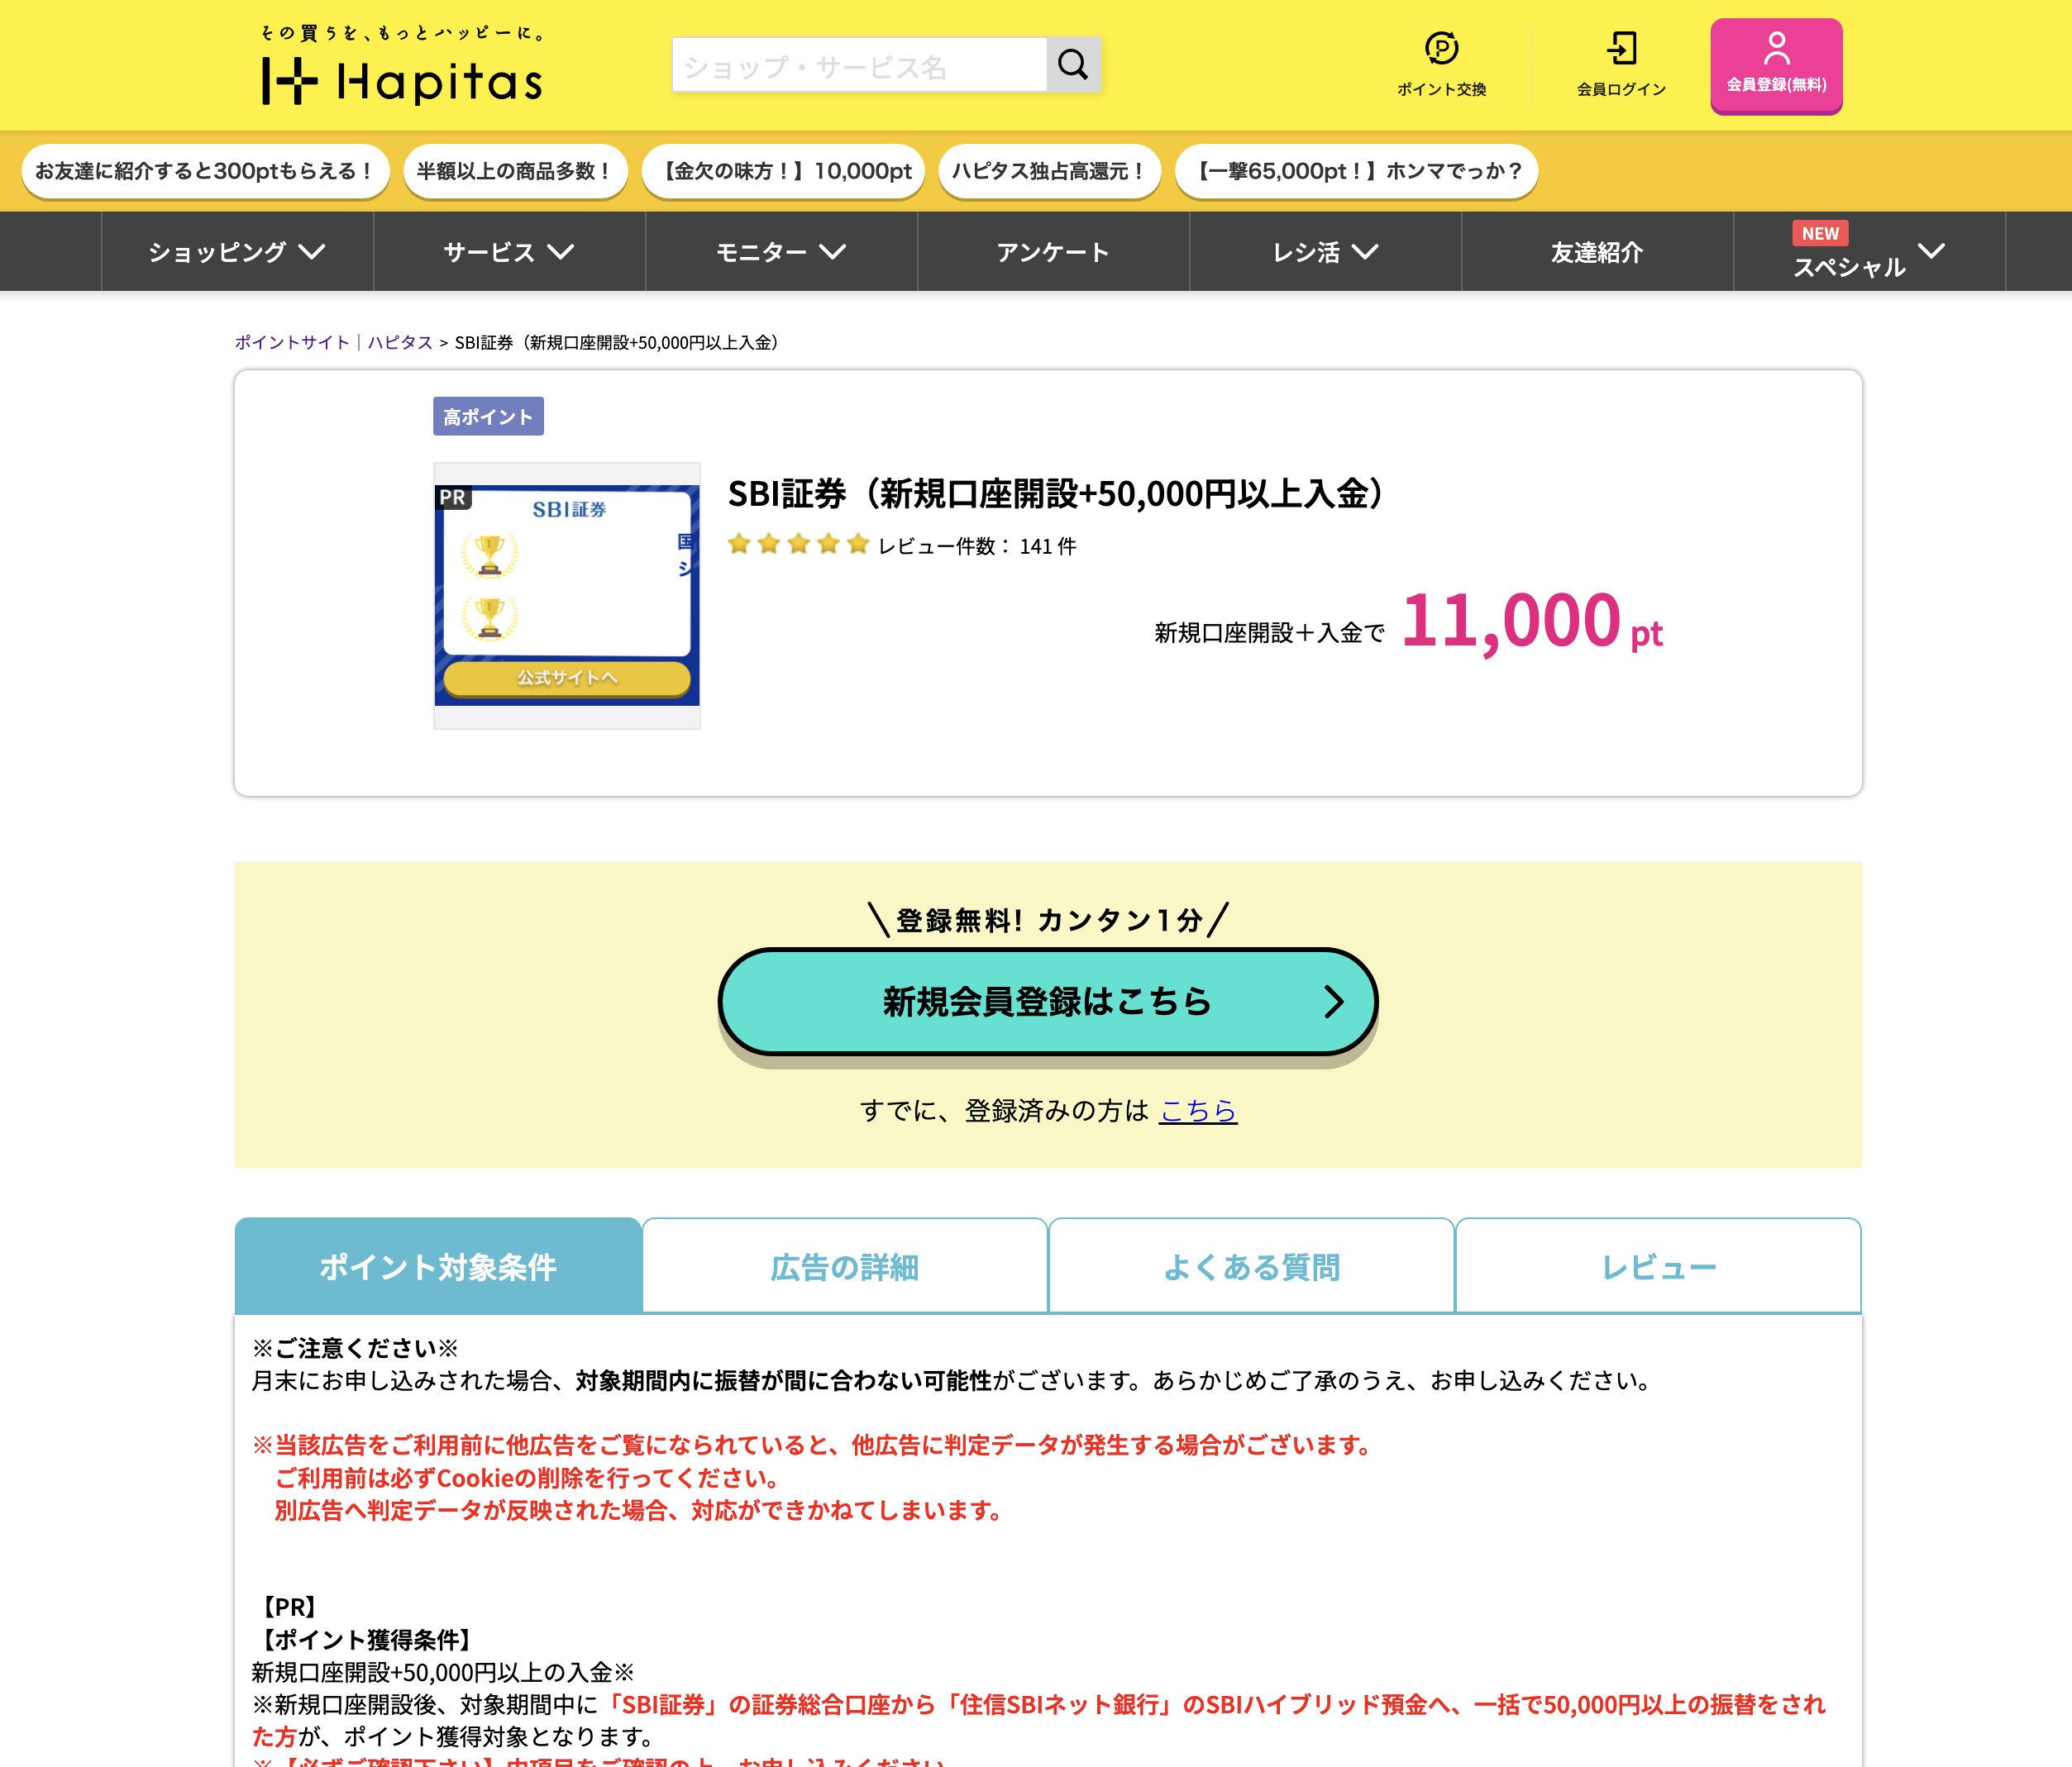
Task: Click 登録無料! カンタン1分 banner text
Action: point(1048,920)
